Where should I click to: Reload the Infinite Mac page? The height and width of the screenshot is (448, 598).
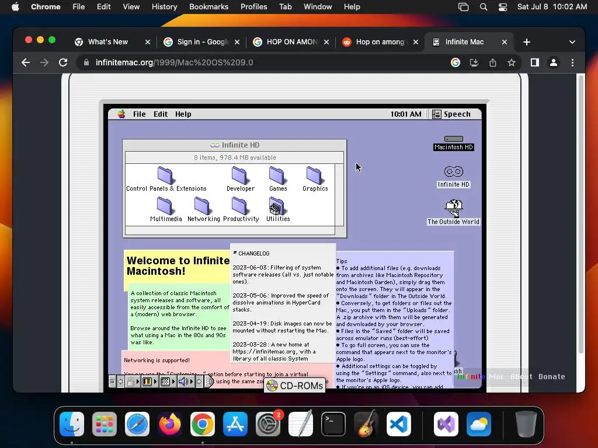tap(63, 62)
